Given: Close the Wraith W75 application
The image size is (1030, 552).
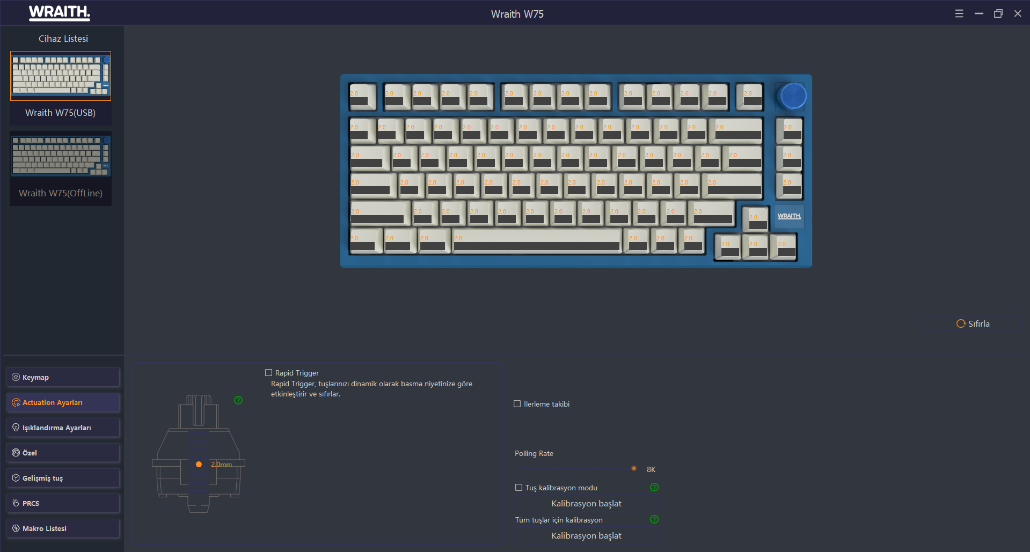Looking at the screenshot, I should point(1018,14).
